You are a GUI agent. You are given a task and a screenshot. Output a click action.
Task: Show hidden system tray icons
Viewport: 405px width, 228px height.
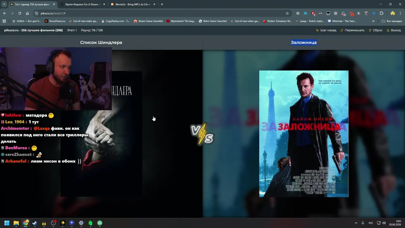[x=356, y=223]
